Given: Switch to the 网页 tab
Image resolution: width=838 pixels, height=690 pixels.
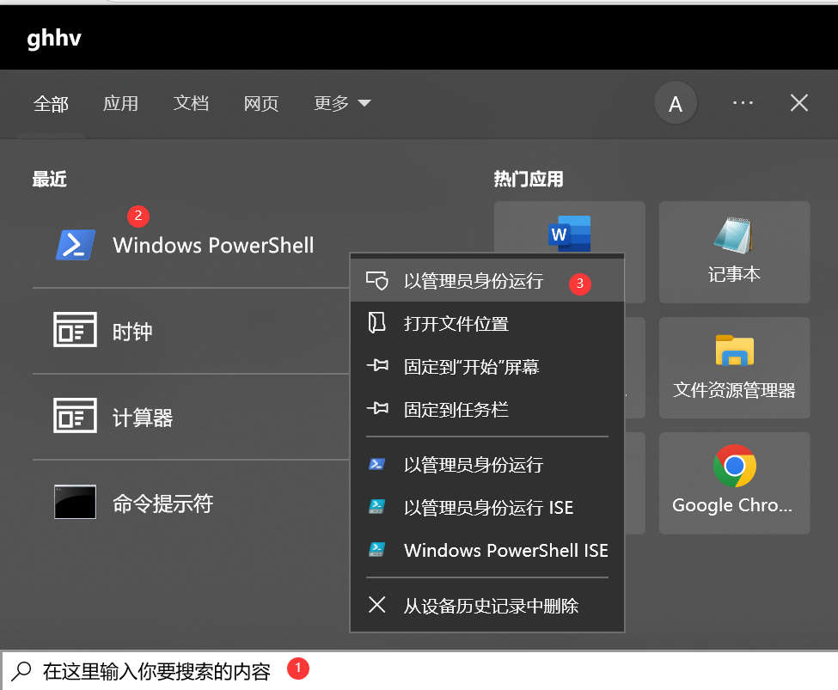Looking at the screenshot, I should pos(261,103).
